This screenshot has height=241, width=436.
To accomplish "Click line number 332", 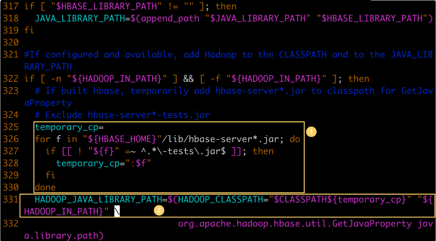I will [x=11, y=224].
